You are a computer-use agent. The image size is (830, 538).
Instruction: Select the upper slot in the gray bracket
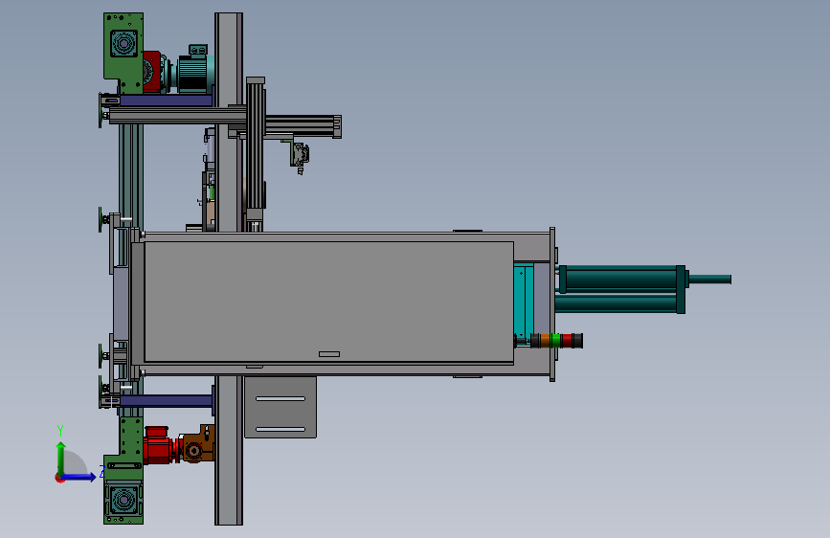280,399
